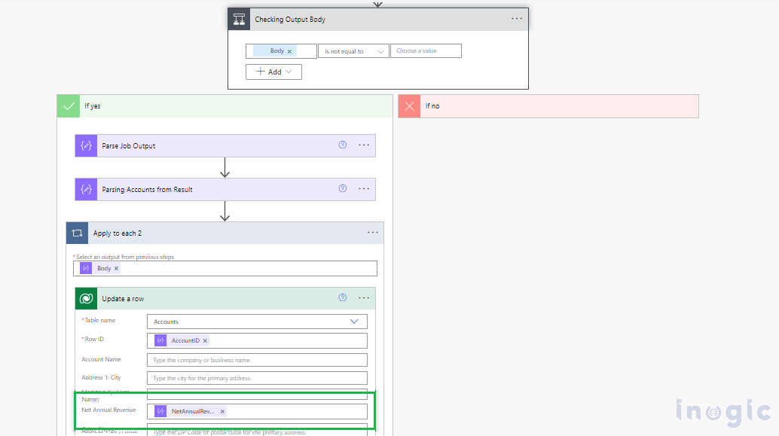Click the Parse Job Output action icon
This screenshot has width=779, height=436.
[87, 145]
